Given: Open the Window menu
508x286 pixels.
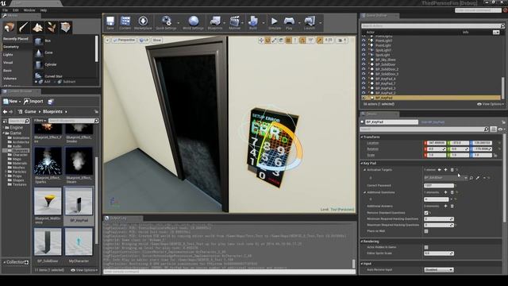Looking at the screenshot, I should coord(29,10).
